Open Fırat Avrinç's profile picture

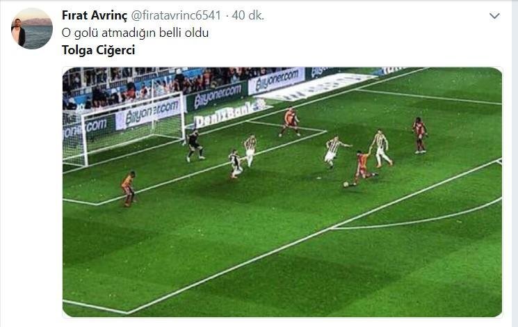click(32, 29)
